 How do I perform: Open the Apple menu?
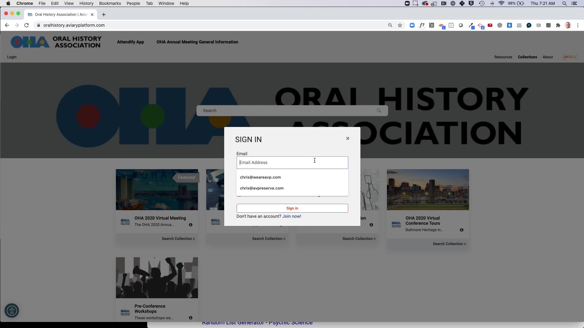[8, 3]
